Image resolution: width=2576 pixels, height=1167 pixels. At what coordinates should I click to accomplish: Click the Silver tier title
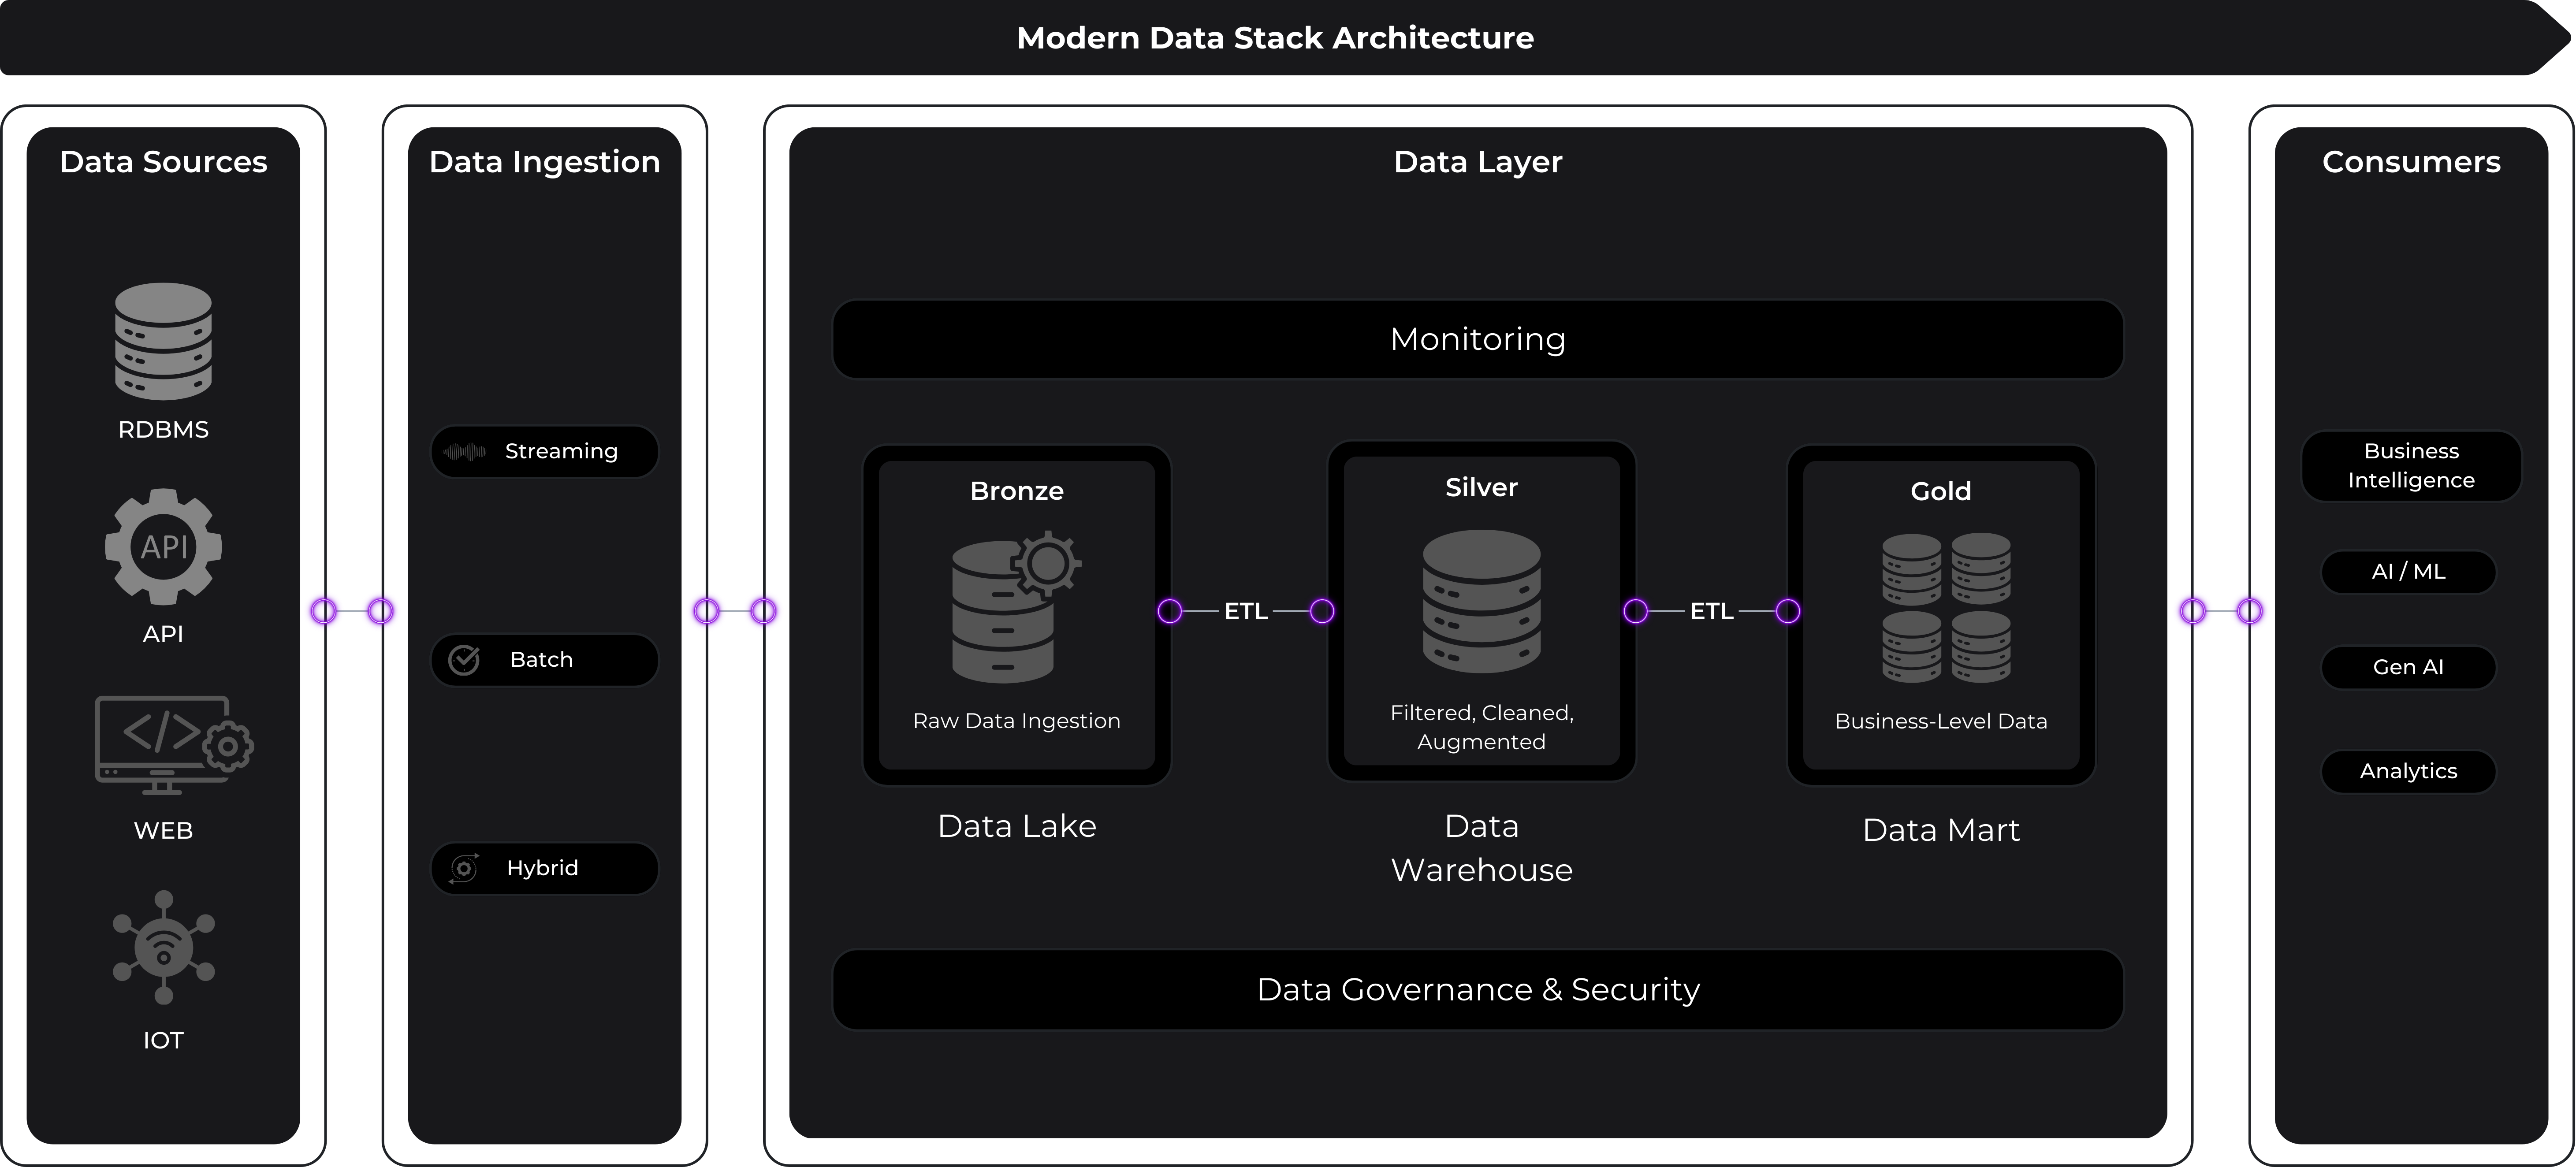pos(1481,487)
